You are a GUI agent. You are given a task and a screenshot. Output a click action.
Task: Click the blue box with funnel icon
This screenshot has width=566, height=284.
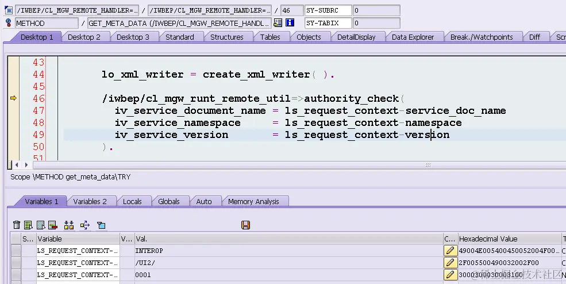(101, 225)
